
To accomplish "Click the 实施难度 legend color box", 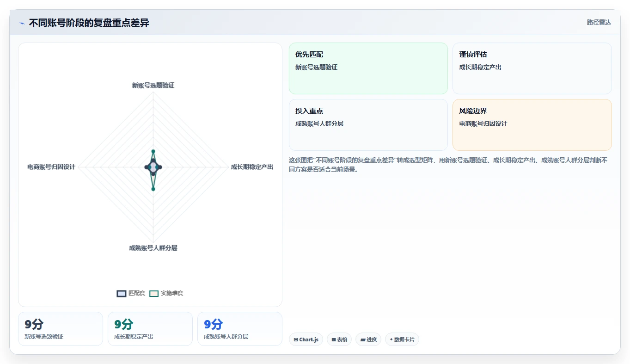I will pos(154,294).
